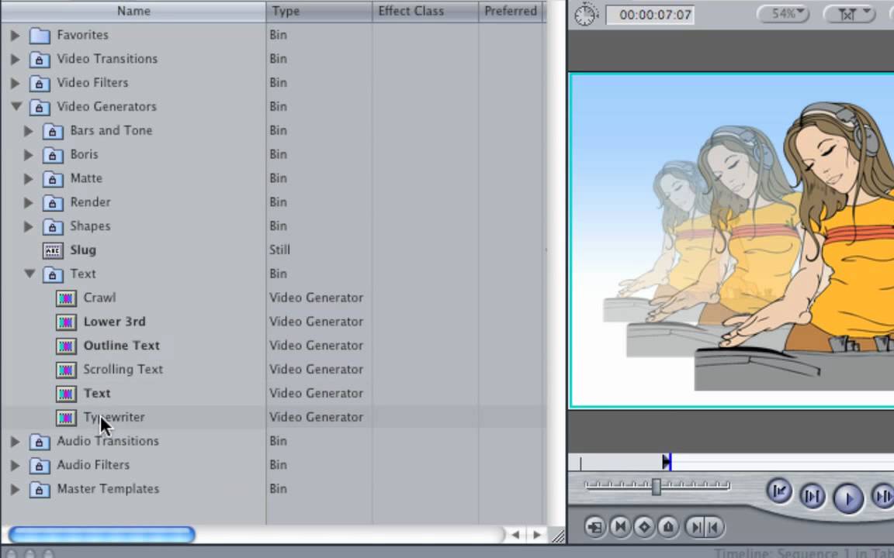The image size is (894, 558).
Task: Expand the Audio Filters bin
Action: [16, 466]
